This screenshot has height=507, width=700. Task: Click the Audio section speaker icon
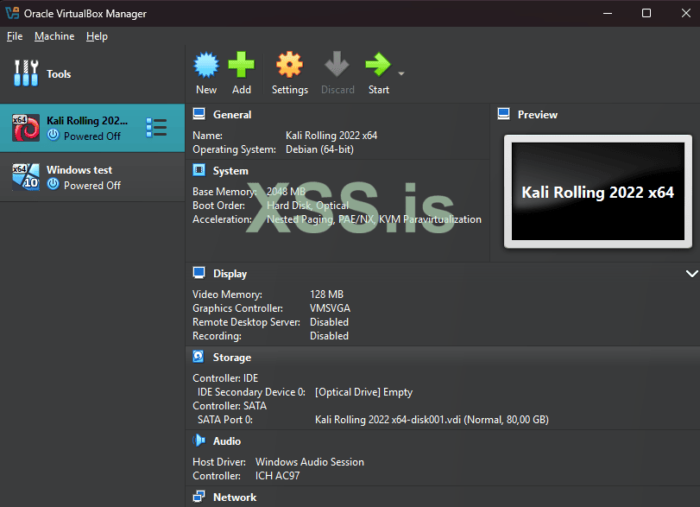[199, 440]
